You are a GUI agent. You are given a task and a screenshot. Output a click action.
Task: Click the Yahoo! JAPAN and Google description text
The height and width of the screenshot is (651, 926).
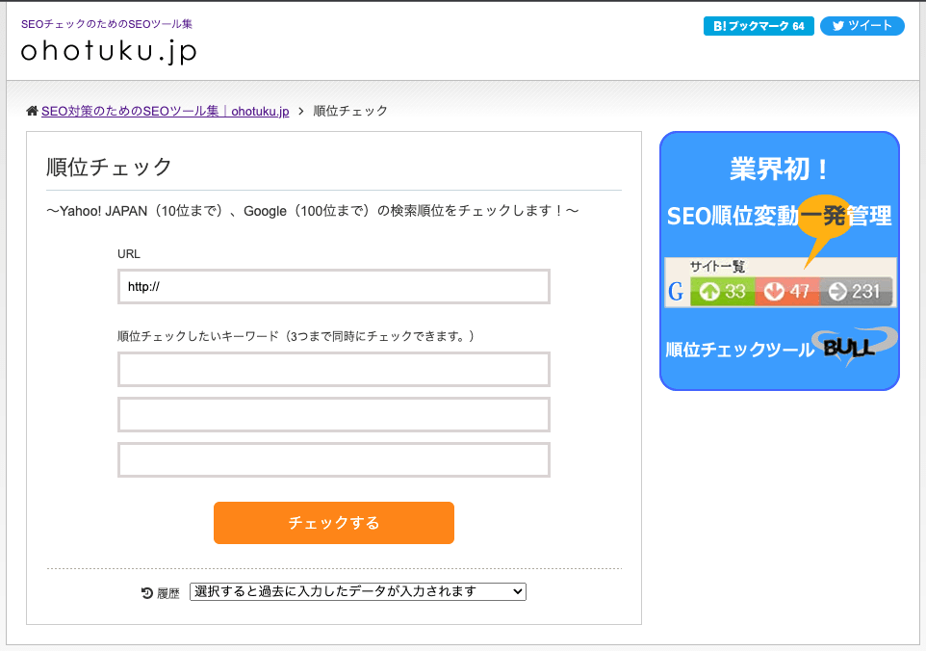click(x=313, y=211)
